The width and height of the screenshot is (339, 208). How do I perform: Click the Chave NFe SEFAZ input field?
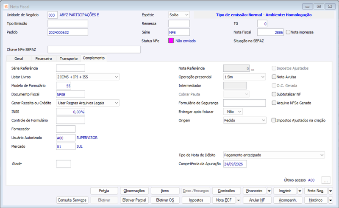[94, 50]
